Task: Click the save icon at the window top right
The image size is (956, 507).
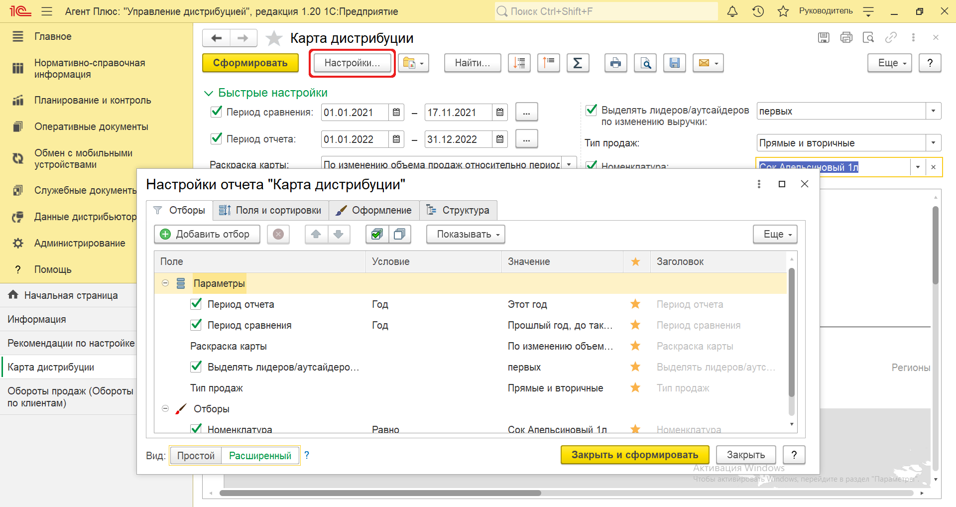Action: (x=824, y=37)
